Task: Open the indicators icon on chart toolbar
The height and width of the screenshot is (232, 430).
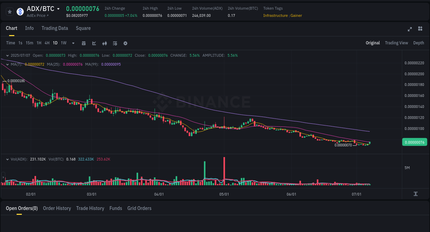Action: pyautogui.click(x=105, y=43)
